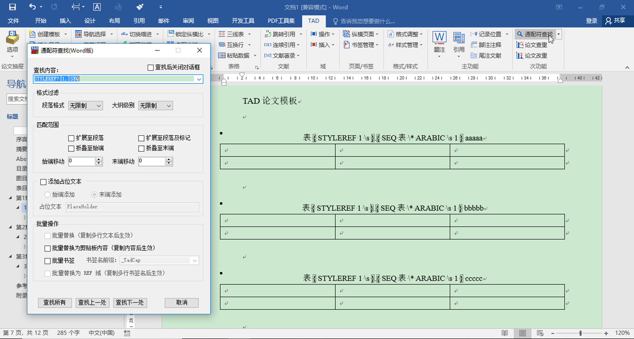Click the 跳转引用 jump reference icon
Viewport: 634px width, 339px height.
(x=268, y=34)
